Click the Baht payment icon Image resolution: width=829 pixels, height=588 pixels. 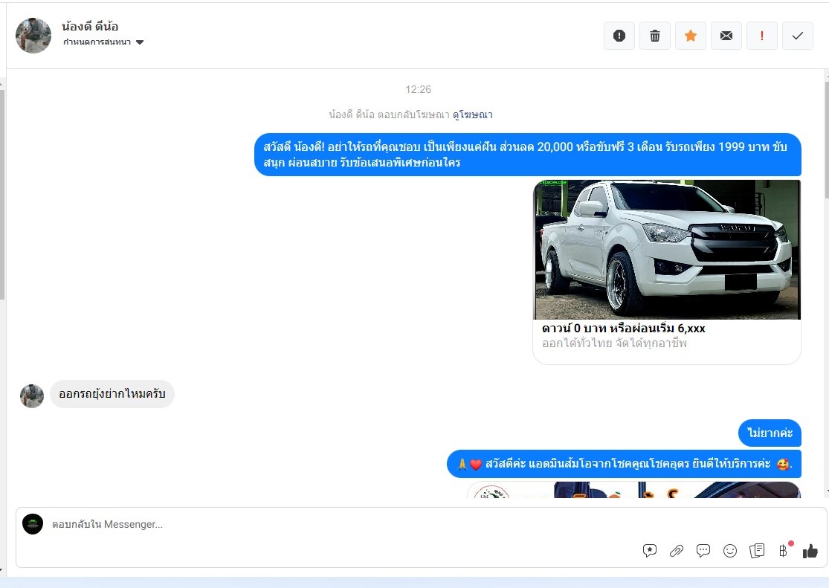click(783, 551)
